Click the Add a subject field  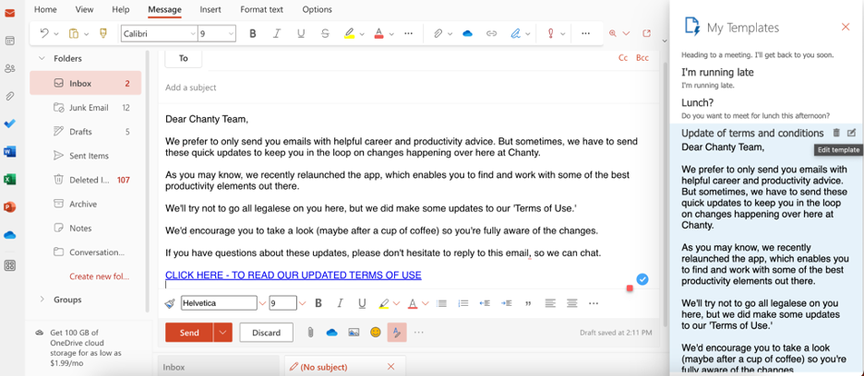(369, 88)
